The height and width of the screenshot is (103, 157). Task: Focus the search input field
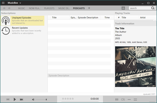140,8
